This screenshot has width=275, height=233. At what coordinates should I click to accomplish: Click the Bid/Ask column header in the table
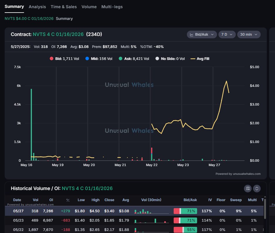(x=190, y=200)
